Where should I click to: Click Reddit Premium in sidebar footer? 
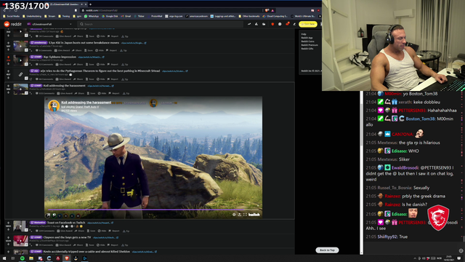point(310,45)
